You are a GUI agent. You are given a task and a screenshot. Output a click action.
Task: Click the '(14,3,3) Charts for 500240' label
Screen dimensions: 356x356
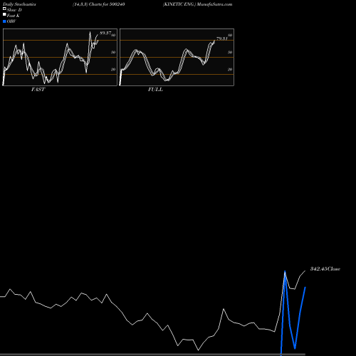pos(99,4)
